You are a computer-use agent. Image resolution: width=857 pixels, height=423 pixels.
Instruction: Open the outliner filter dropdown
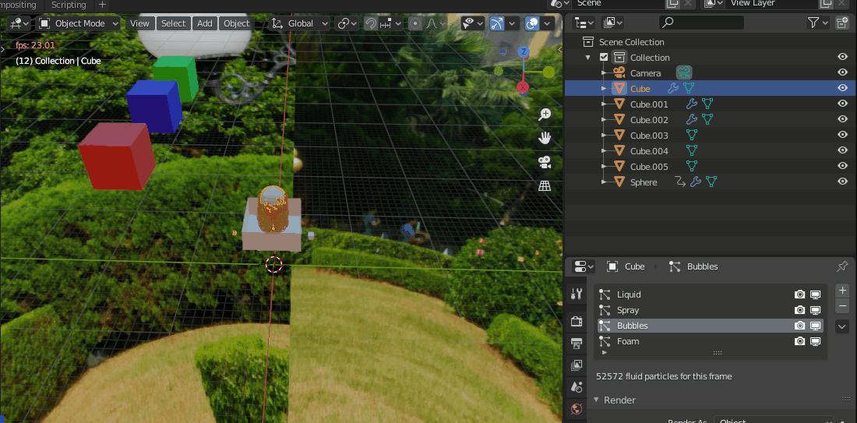click(x=818, y=23)
